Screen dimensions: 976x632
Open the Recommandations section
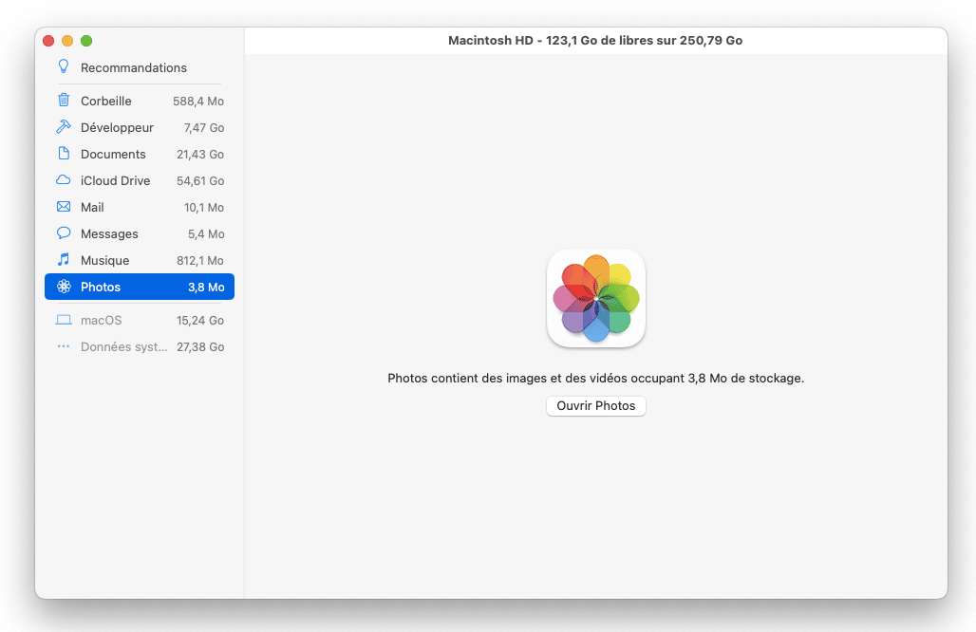[x=133, y=67]
